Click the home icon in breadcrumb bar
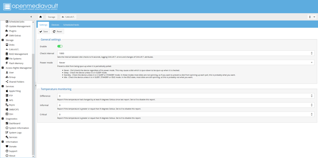Image resolution: width=318 pixels, height=158 pixels. click(x=41, y=17)
